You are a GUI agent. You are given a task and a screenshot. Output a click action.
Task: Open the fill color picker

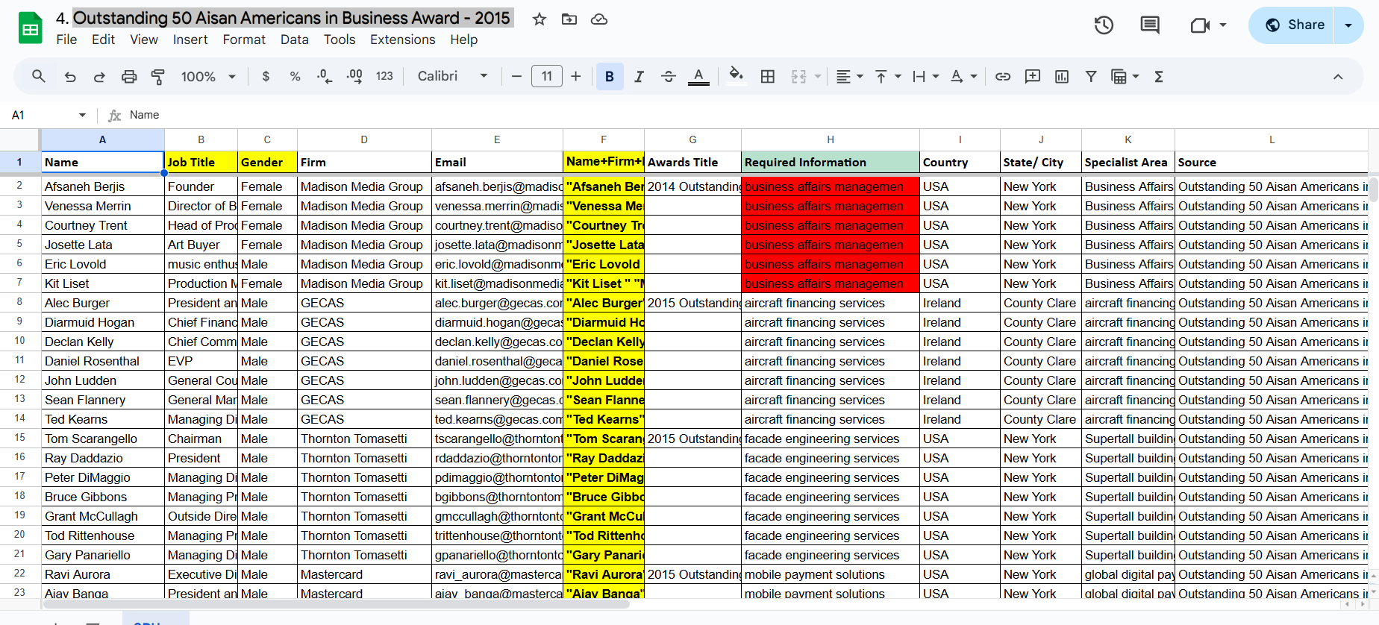[737, 76]
